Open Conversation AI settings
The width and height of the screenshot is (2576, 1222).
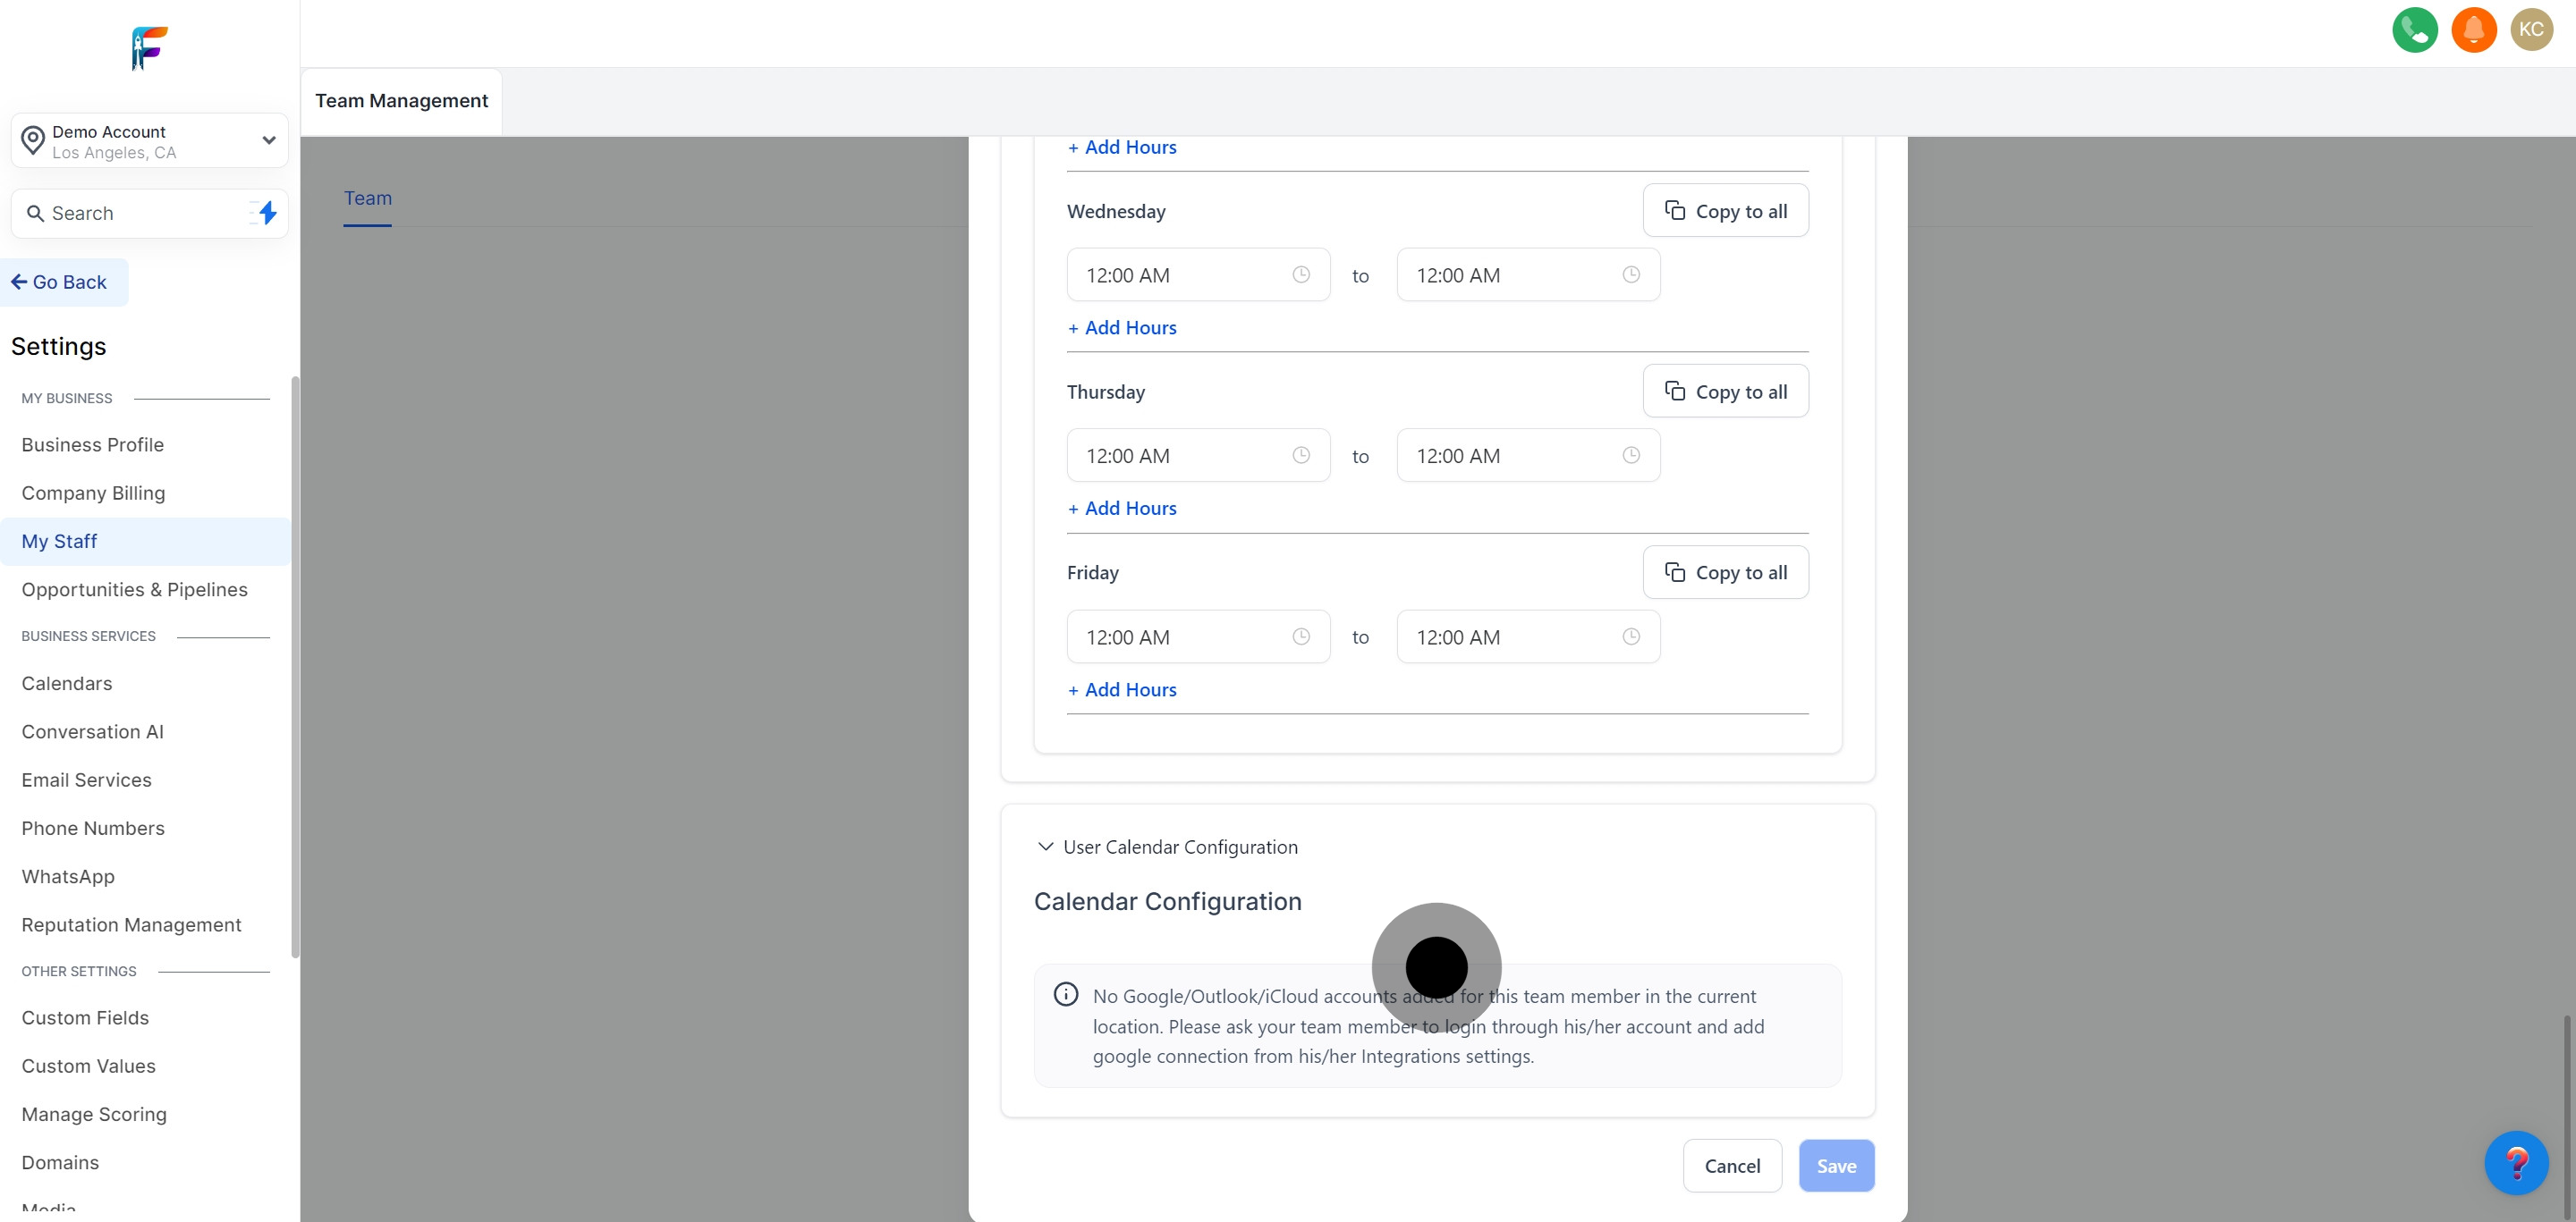[92, 731]
